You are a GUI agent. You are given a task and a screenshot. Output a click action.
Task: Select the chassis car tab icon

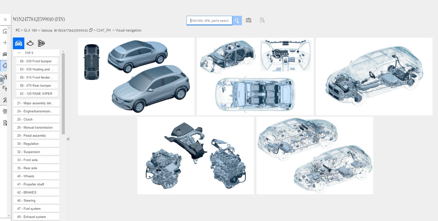[19, 43]
